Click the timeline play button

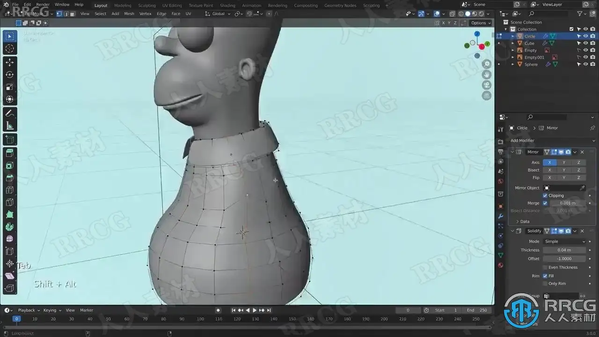(x=255, y=310)
